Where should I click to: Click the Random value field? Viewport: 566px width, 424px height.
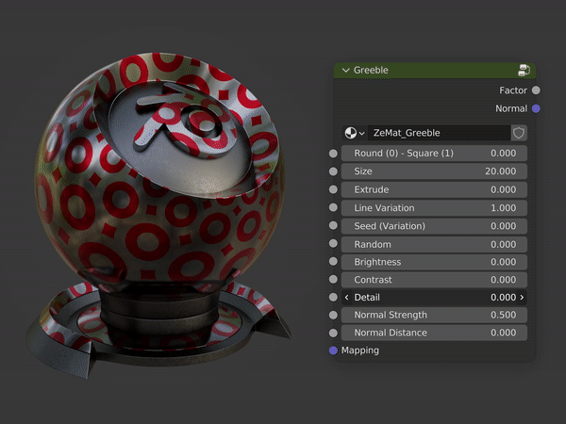tap(434, 244)
